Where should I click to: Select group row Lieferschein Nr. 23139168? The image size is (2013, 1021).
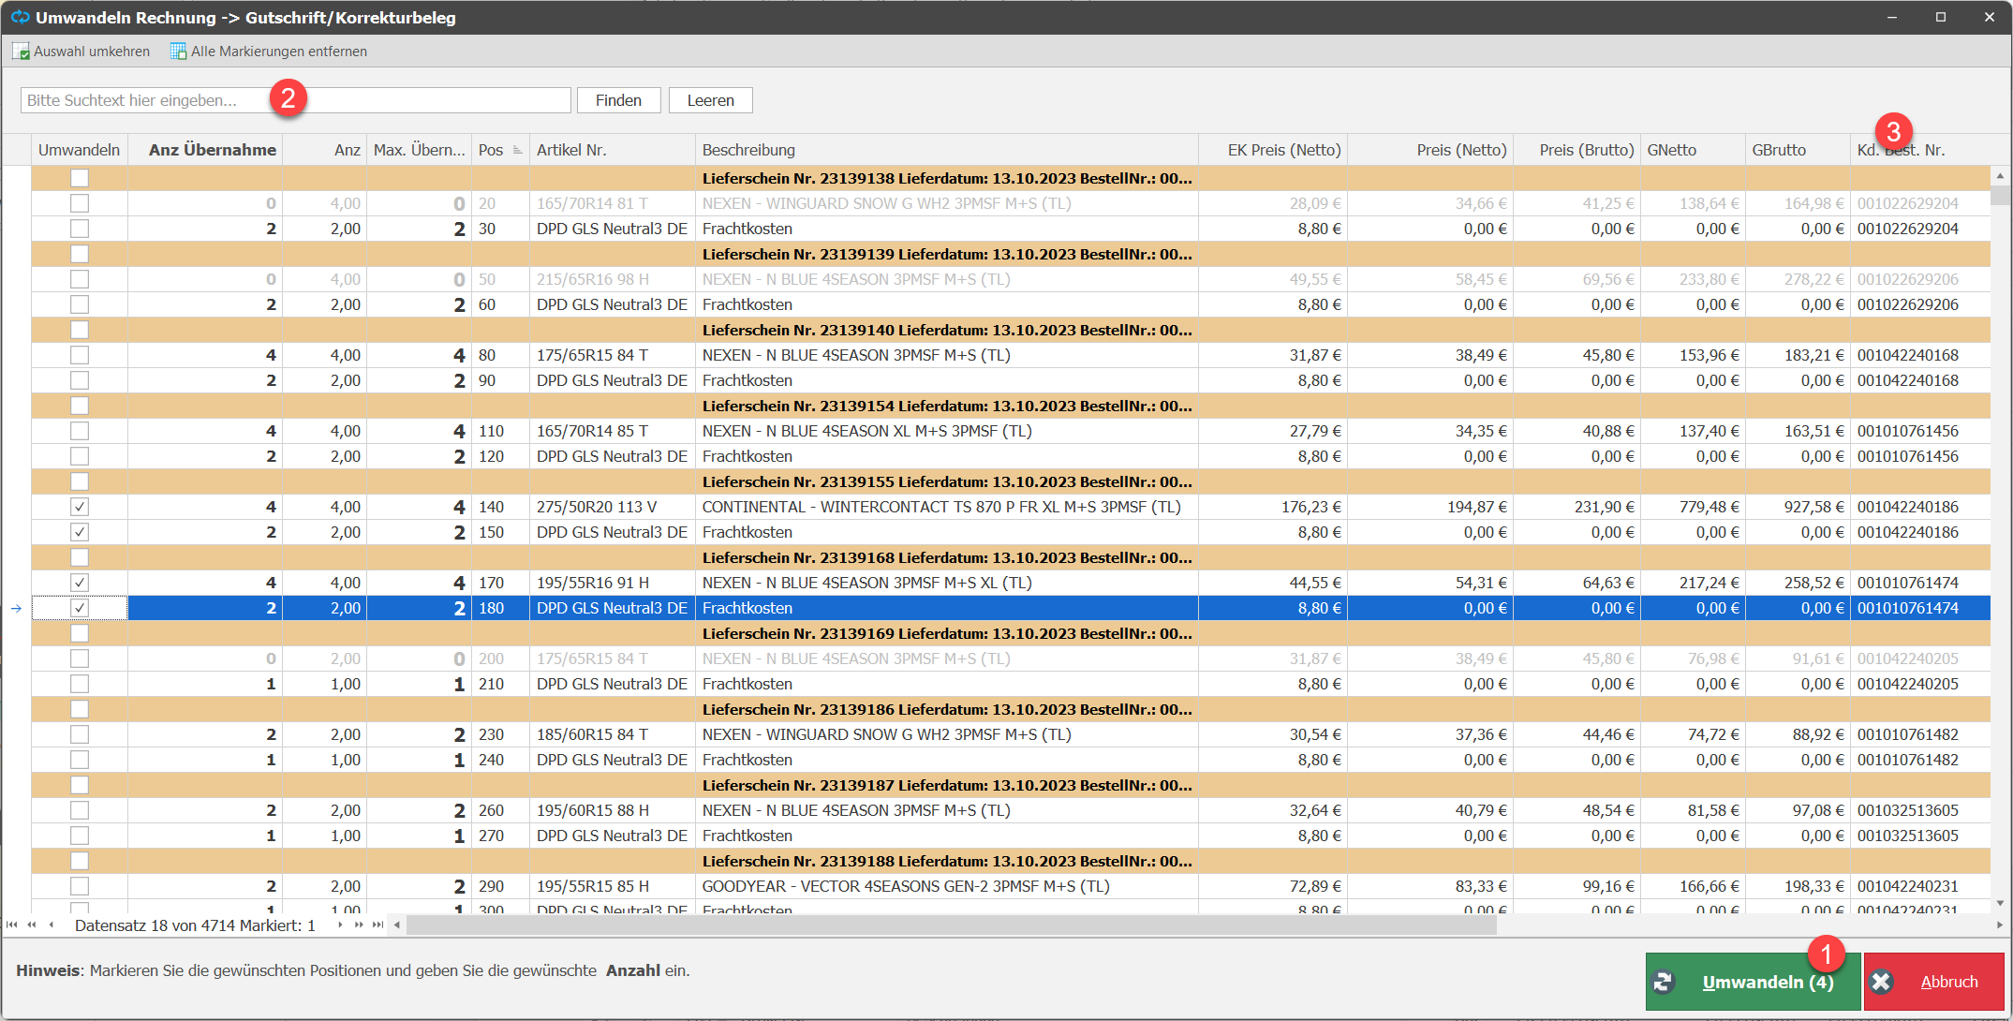coord(1011,557)
